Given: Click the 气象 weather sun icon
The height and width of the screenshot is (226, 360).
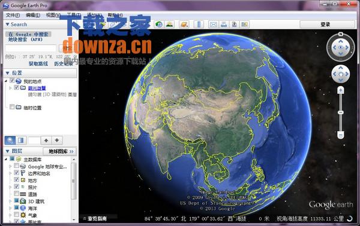Looking at the screenshot, I should click(x=23, y=215).
